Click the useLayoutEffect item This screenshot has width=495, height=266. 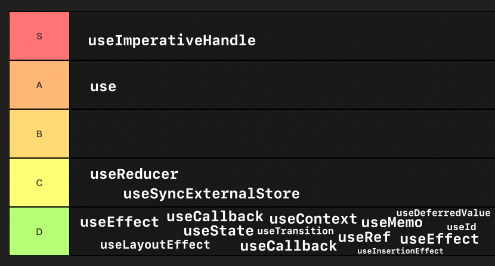[155, 245]
